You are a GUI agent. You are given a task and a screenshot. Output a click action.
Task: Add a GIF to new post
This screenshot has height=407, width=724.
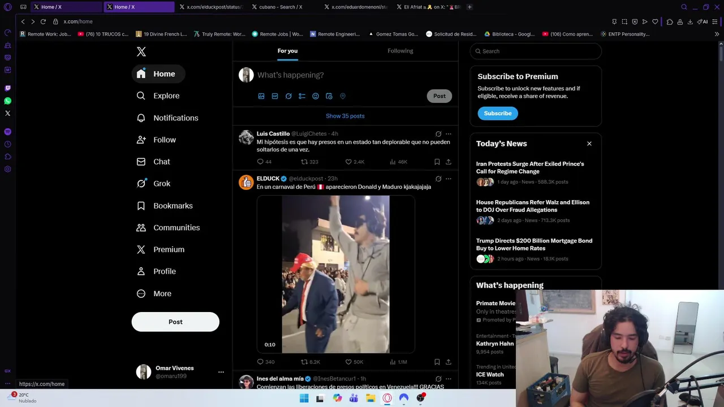275,96
